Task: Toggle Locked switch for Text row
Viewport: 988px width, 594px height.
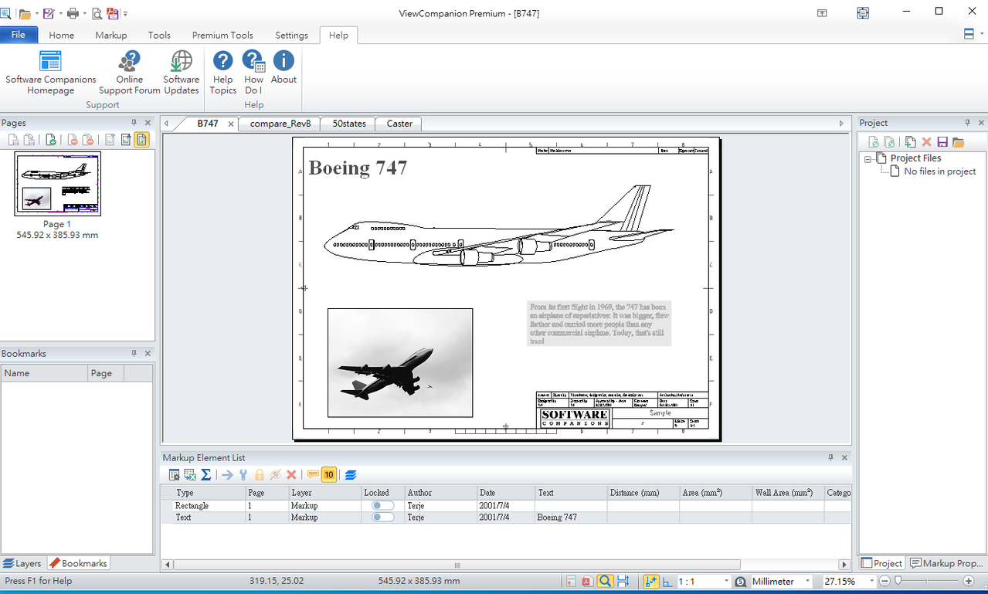Action: pyautogui.click(x=382, y=517)
